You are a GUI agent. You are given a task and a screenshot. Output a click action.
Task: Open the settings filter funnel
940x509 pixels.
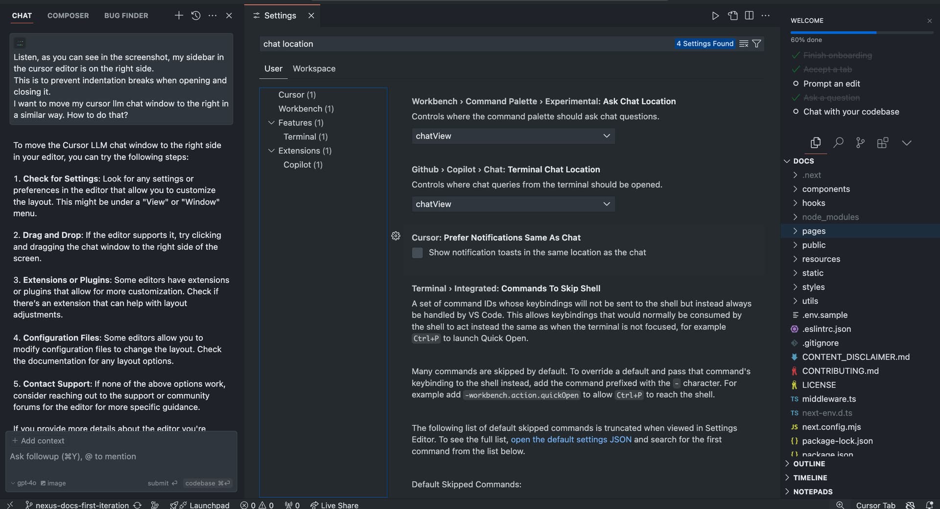click(x=756, y=44)
